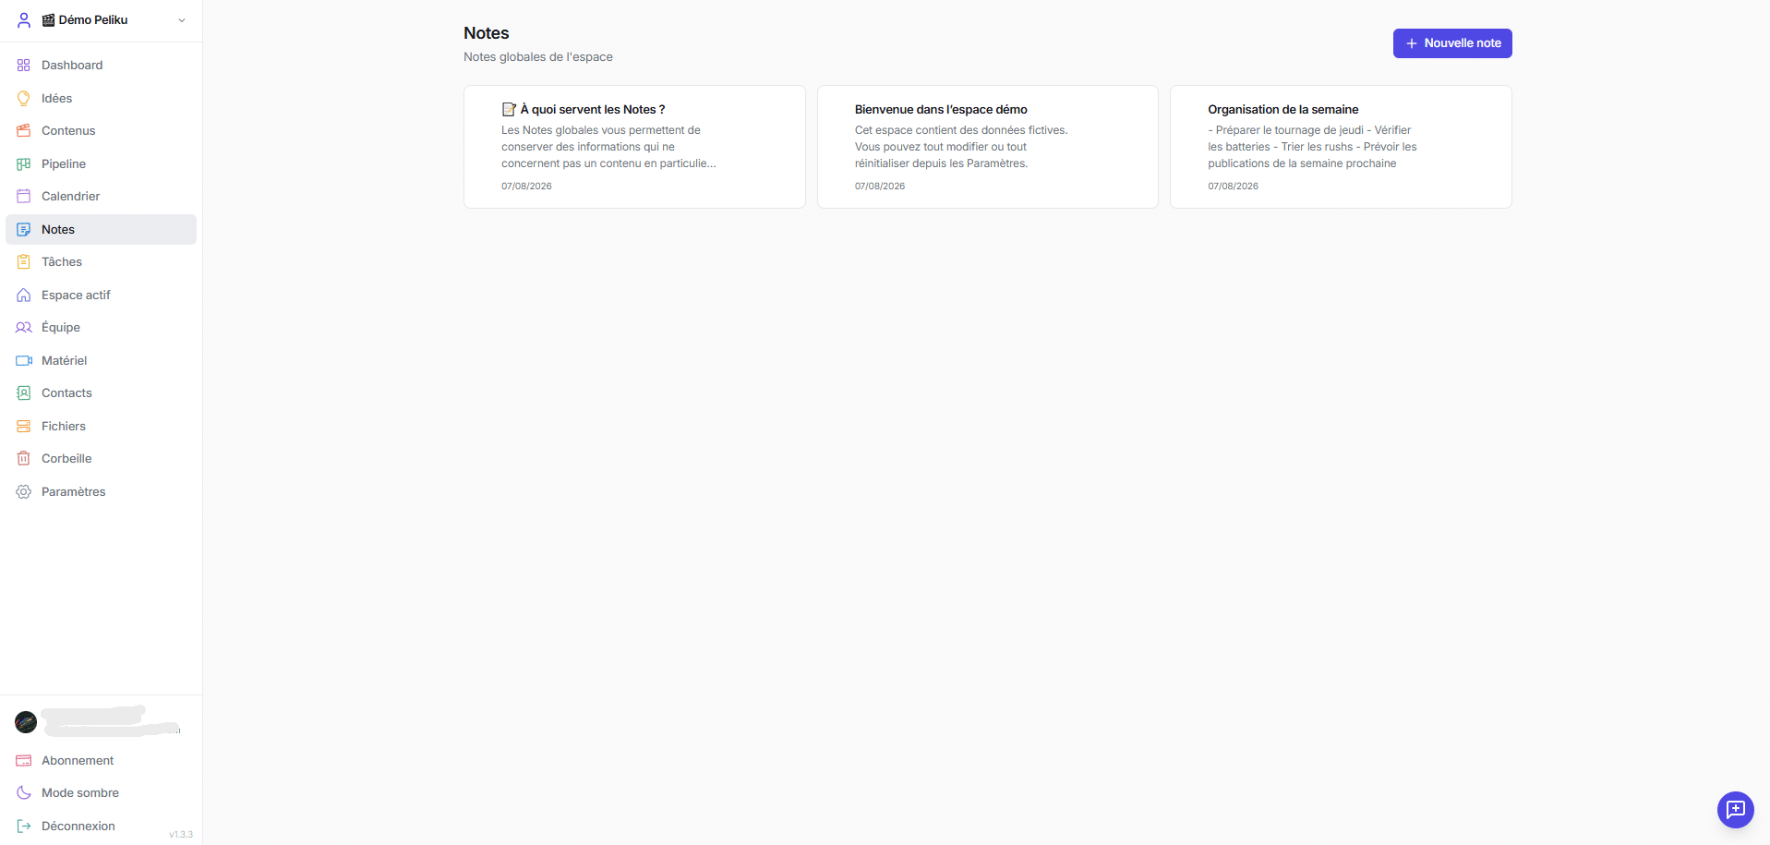The width and height of the screenshot is (1770, 845).
Task: Click the Contenus clapperboard icon
Action: click(24, 131)
